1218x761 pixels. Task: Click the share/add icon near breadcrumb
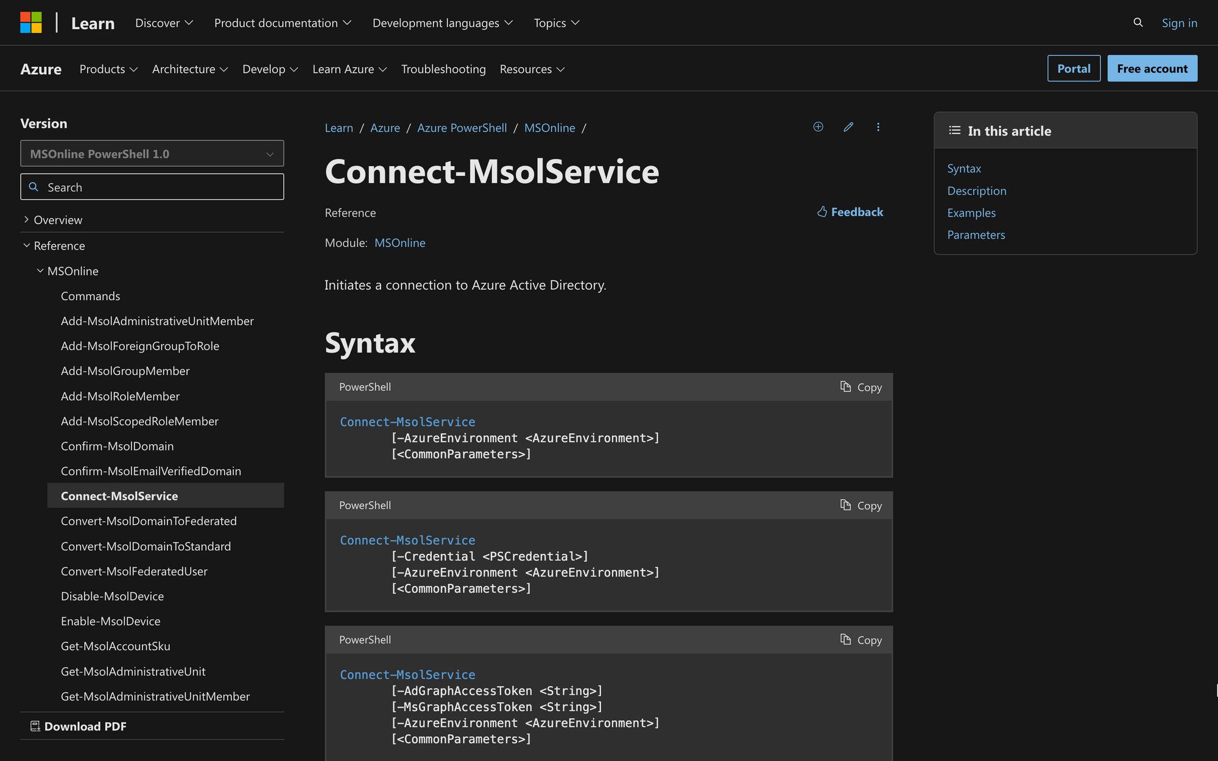click(x=817, y=126)
